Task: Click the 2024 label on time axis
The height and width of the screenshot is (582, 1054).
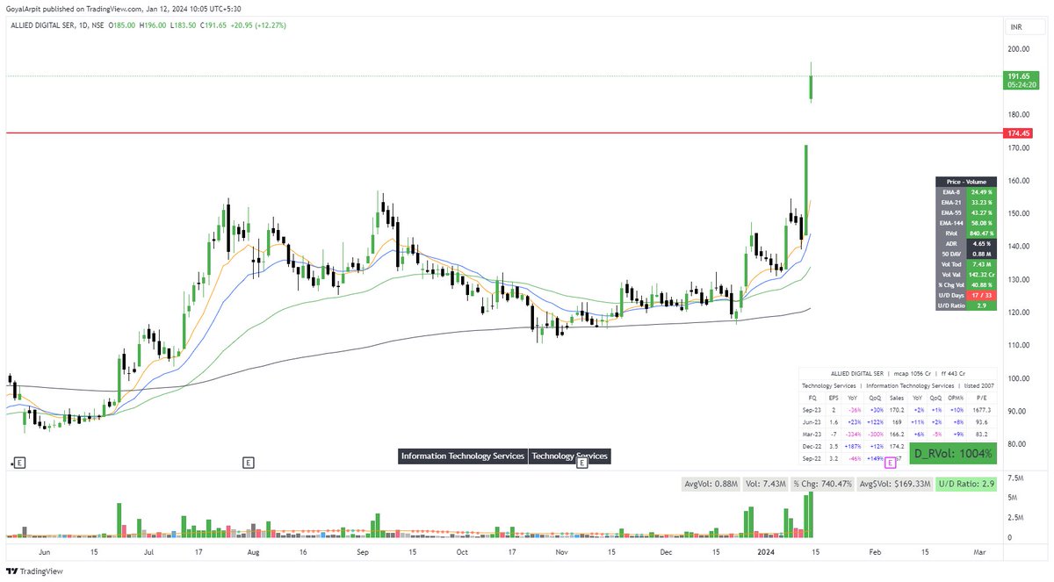Action: (x=766, y=553)
